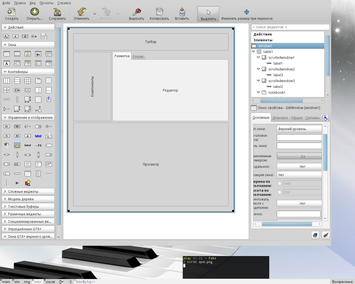This screenshot has height=284, width=355.
Task: Tick the default width checkbox beside 440
Action: pos(280,183)
